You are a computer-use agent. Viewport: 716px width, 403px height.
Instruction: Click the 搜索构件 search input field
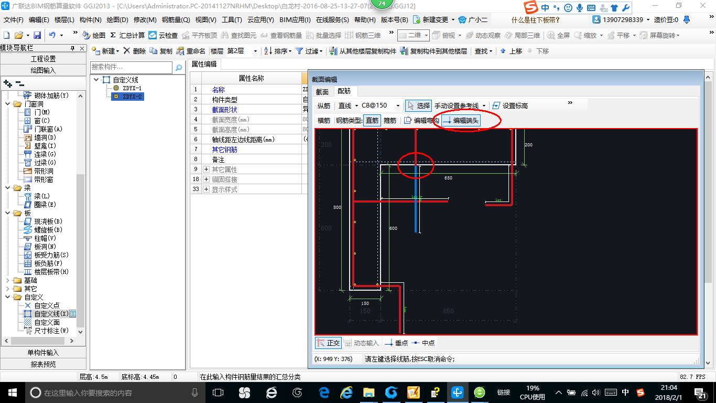click(131, 67)
